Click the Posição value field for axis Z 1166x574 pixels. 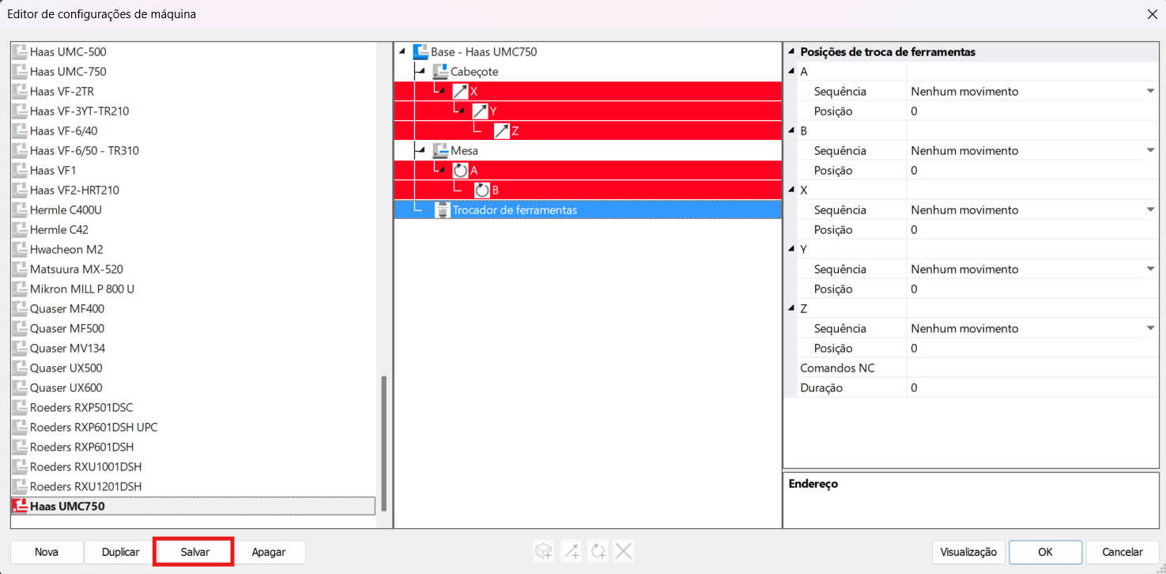(1032, 348)
